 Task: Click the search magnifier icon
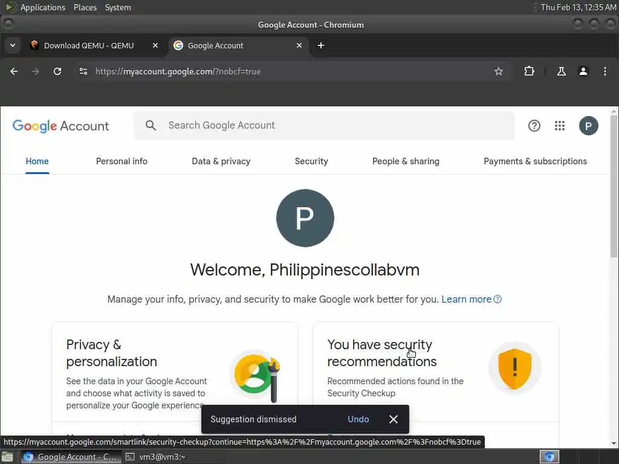[151, 126]
